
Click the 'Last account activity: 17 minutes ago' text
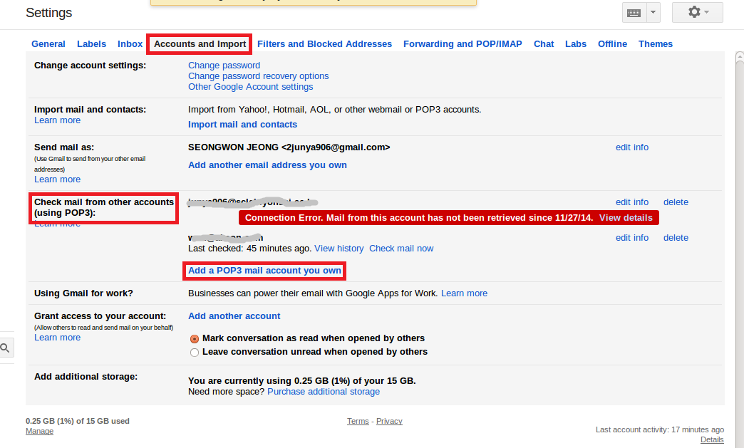[x=659, y=429]
